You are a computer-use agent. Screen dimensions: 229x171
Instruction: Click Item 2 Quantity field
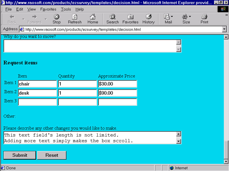(x=77, y=93)
